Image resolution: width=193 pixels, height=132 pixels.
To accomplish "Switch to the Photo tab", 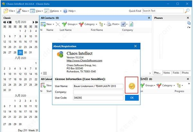I will pos(185,73).
